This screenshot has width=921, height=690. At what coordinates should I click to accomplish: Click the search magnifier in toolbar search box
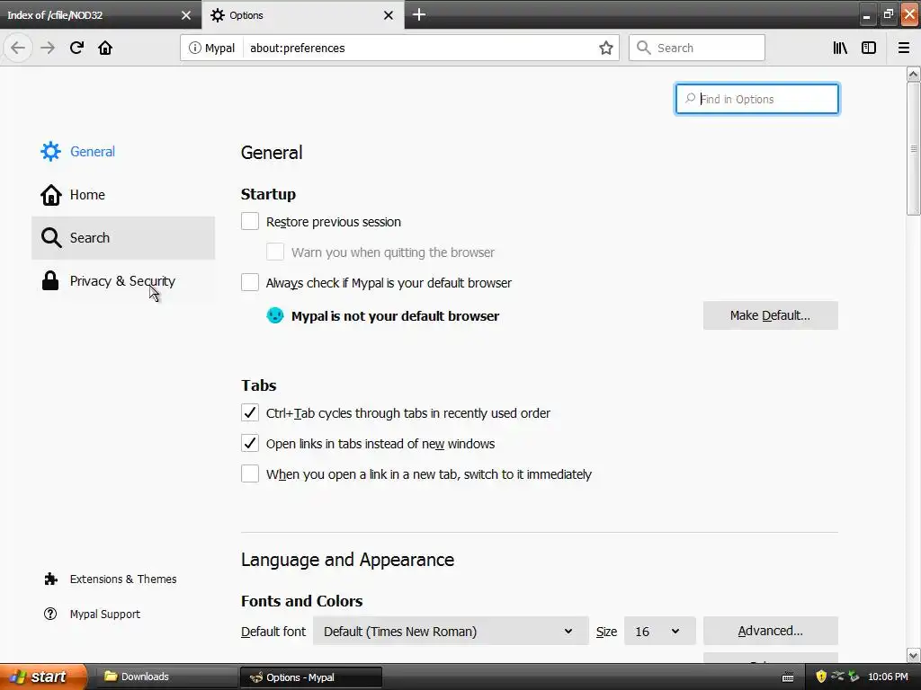[644, 48]
